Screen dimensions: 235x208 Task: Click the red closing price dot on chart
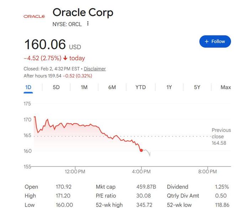coord(142,150)
